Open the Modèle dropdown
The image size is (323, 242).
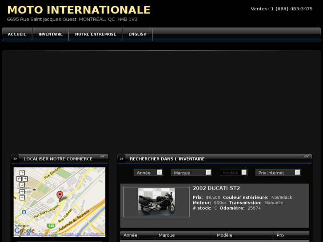click(234, 173)
